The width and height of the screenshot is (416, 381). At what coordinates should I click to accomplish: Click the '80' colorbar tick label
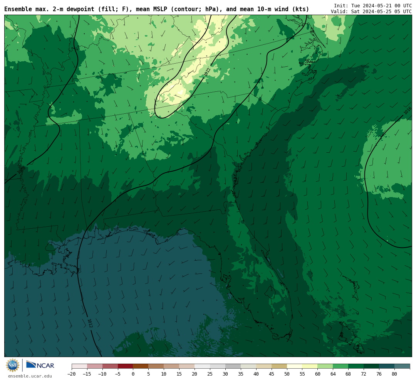(395, 374)
